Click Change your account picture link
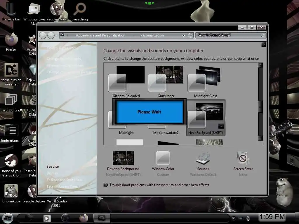Viewport: 299px width, 224px height. pos(69,72)
